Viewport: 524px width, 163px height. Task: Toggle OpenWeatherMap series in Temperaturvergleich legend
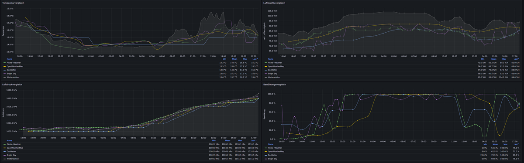coord(15,66)
